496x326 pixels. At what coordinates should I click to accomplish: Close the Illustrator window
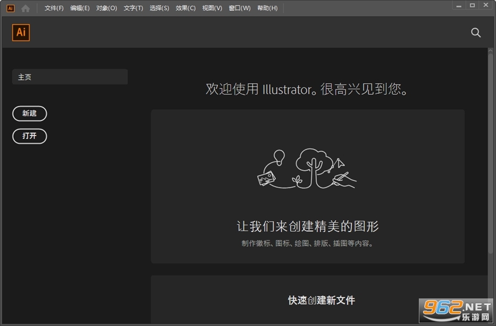click(486, 6)
